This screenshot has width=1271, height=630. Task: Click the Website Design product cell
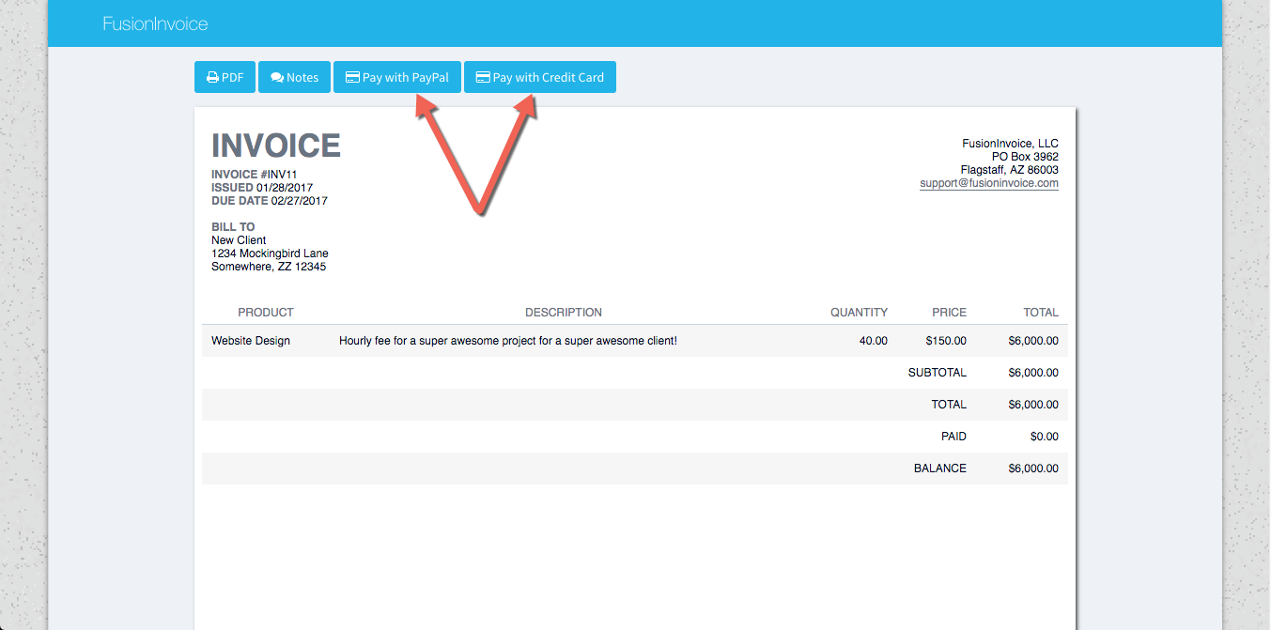251,341
